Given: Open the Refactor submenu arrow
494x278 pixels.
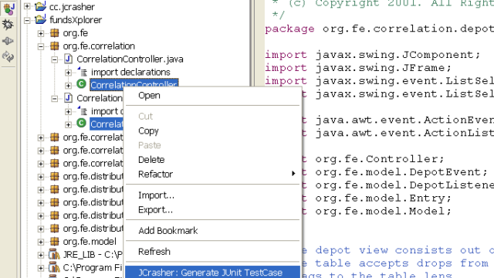Looking at the screenshot, I should [293, 174].
